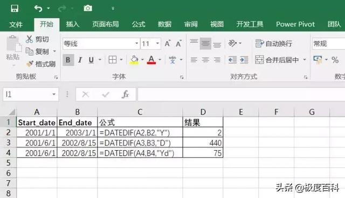
Task: Center cell text horizontally
Action: tap(205, 60)
